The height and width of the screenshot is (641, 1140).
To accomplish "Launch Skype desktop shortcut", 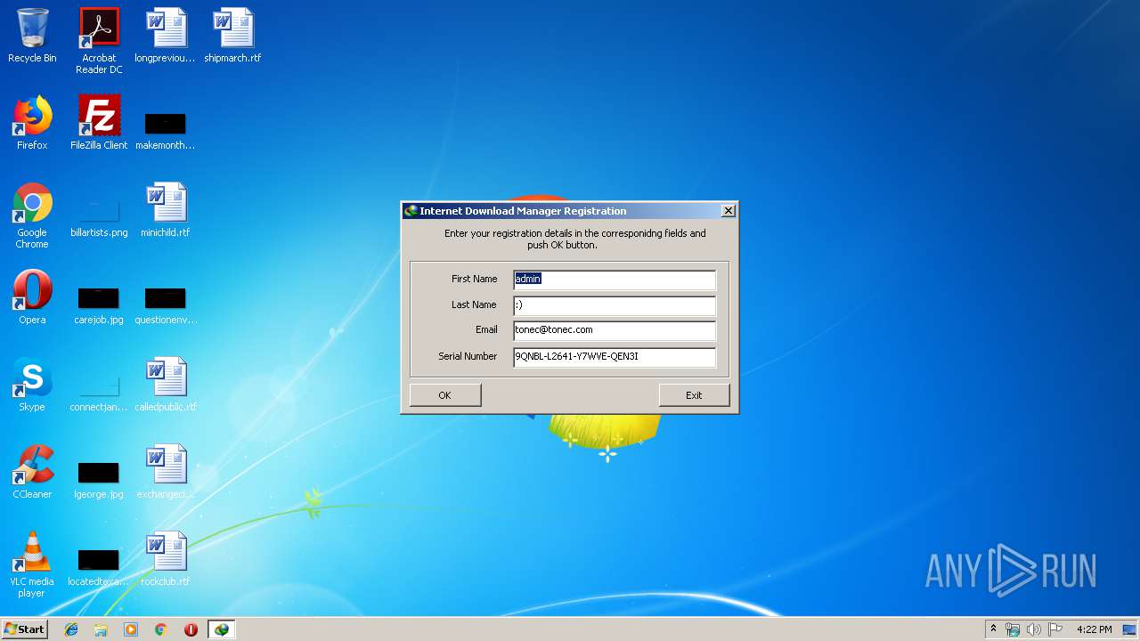I will tap(32, 385).
